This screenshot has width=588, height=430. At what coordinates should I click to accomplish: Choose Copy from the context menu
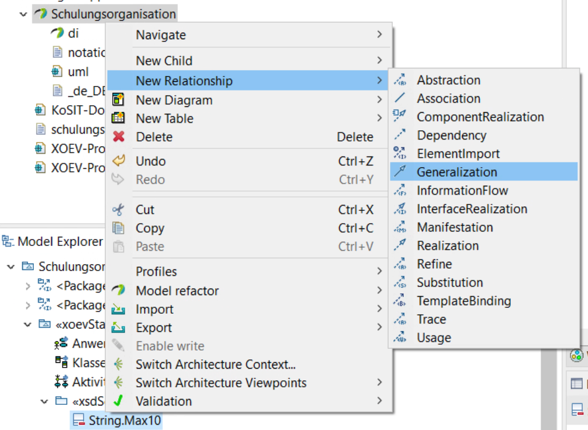click(248, 228)
